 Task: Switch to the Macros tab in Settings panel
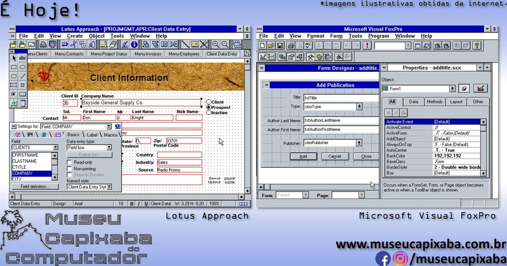[111, 134]
